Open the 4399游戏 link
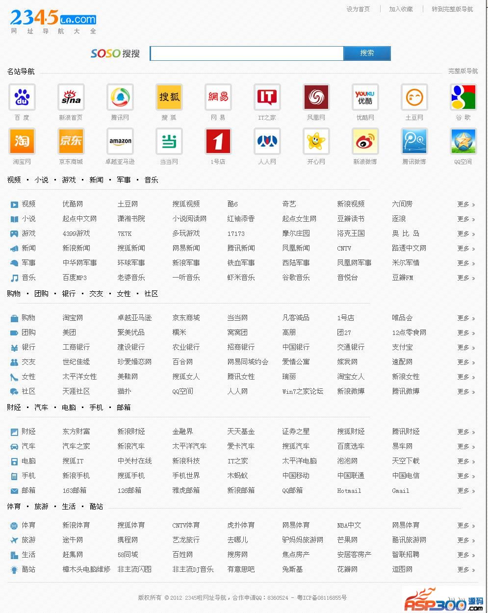 76,234
